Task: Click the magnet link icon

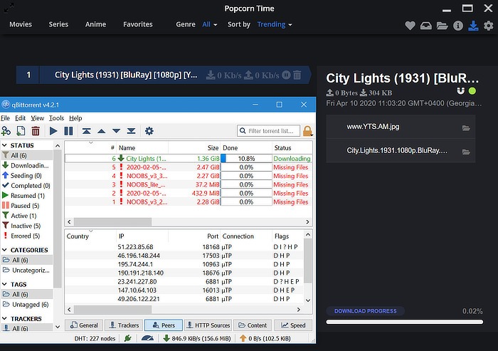Action: 461,91
